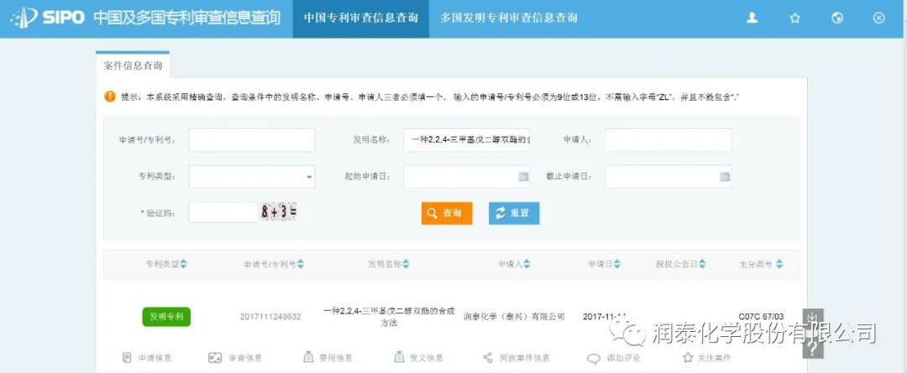Image resolution: width=907 pixels, height=373 pixels.
Task: Switch to 多国发明专利审查信息查询 tab
Action: pos(509,18)
